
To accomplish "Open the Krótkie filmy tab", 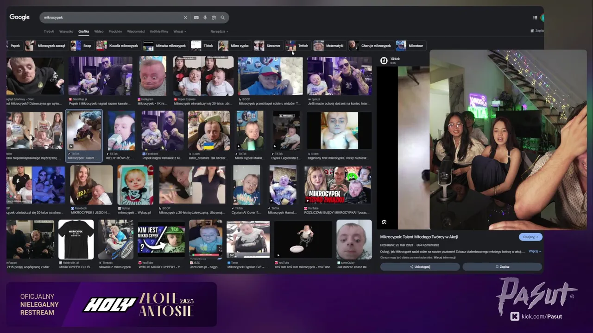I will pos(159,31).
